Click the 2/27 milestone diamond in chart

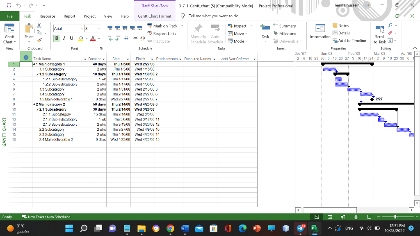pyautogui.click(x=372, y=100)
